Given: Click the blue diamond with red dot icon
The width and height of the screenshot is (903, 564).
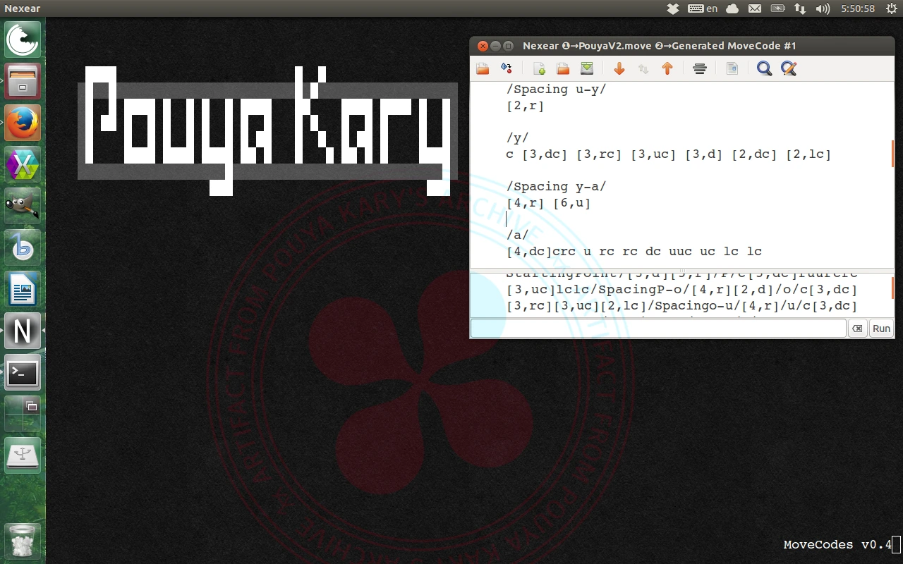Looking at the screenshot, I should pyautogui.click(x=506, y=68).
